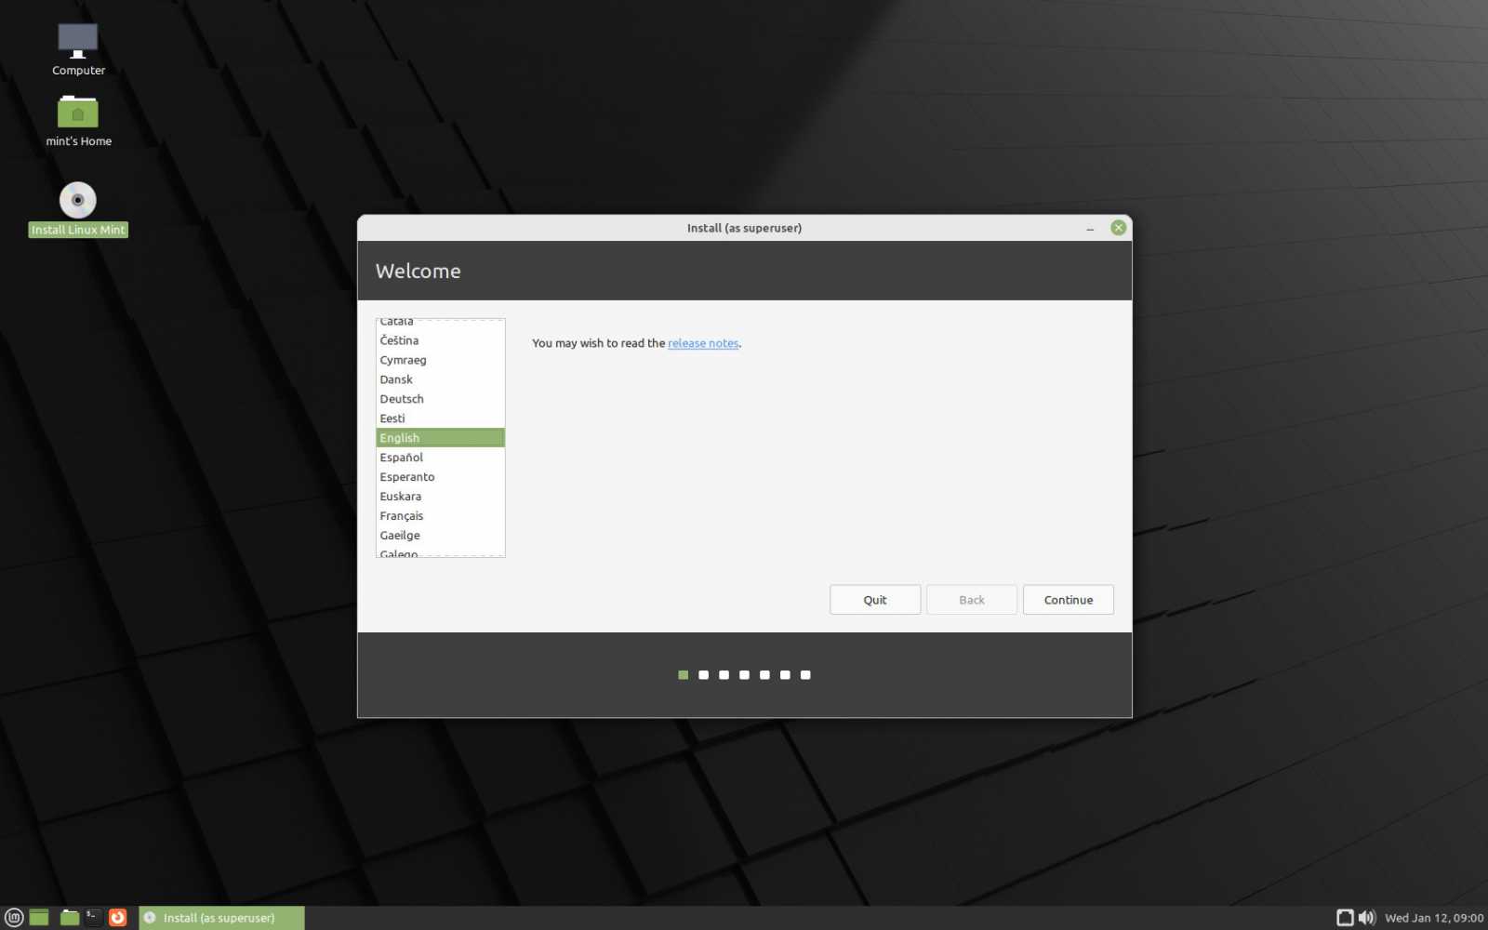Select Gaeilge language
The height and width of the screenshot is (930, 1488).
441,536
